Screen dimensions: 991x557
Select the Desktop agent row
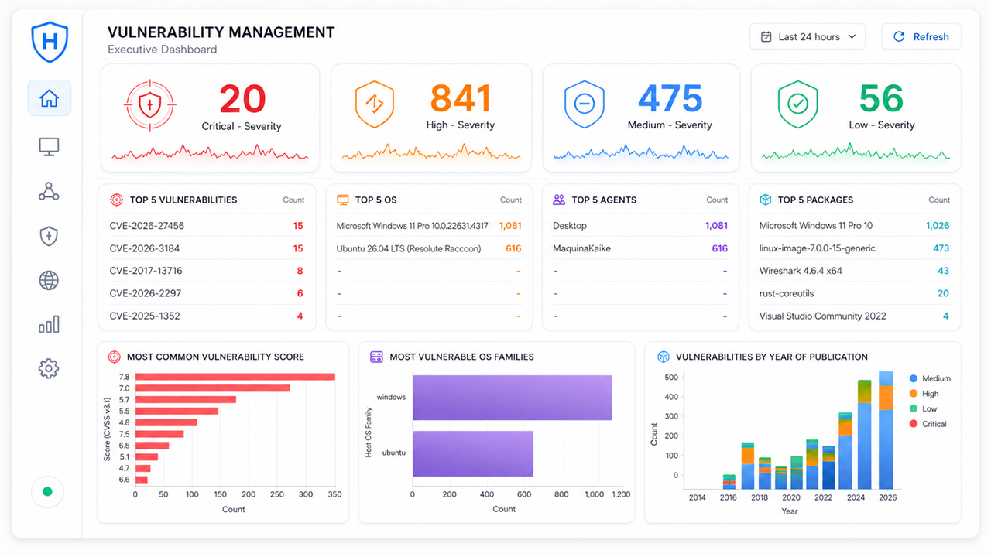click(640, 226)
